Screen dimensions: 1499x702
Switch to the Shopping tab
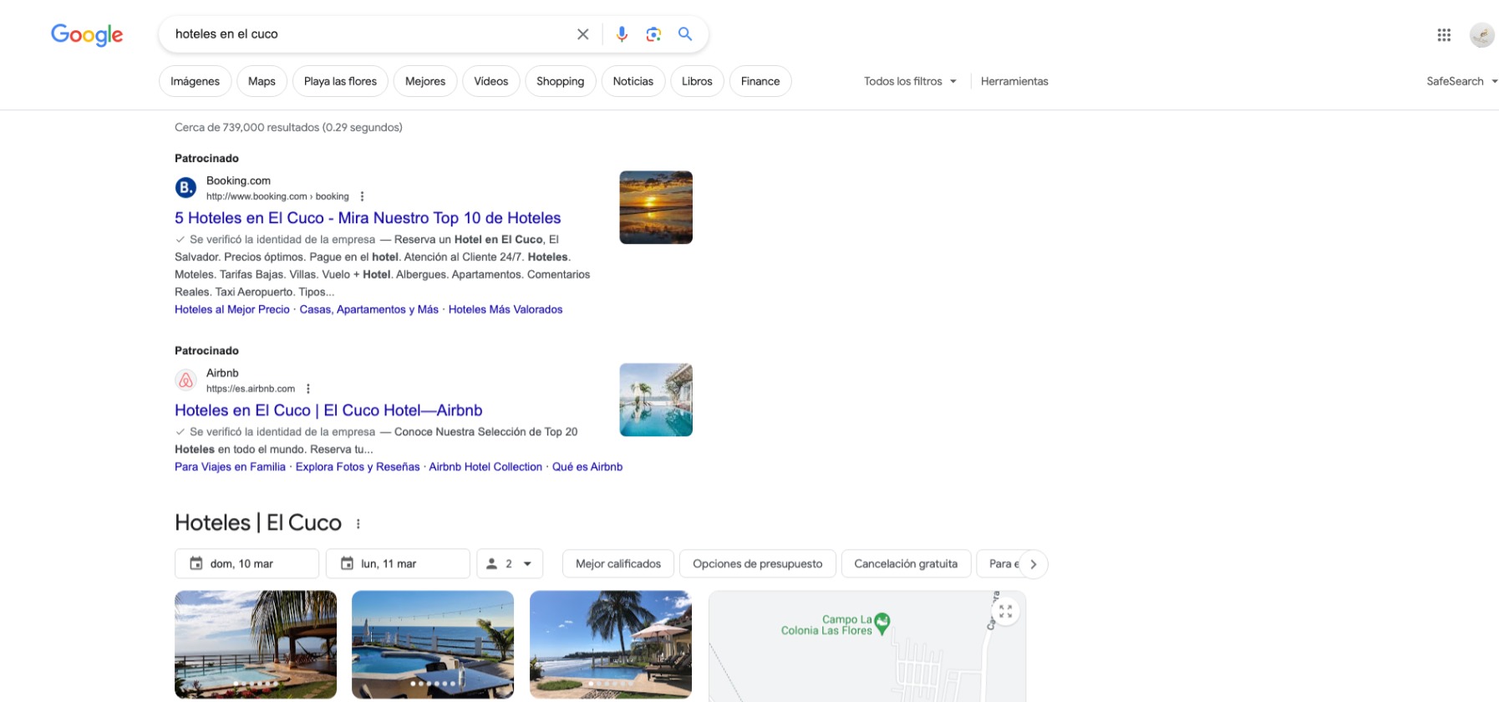tap(560, 81)
